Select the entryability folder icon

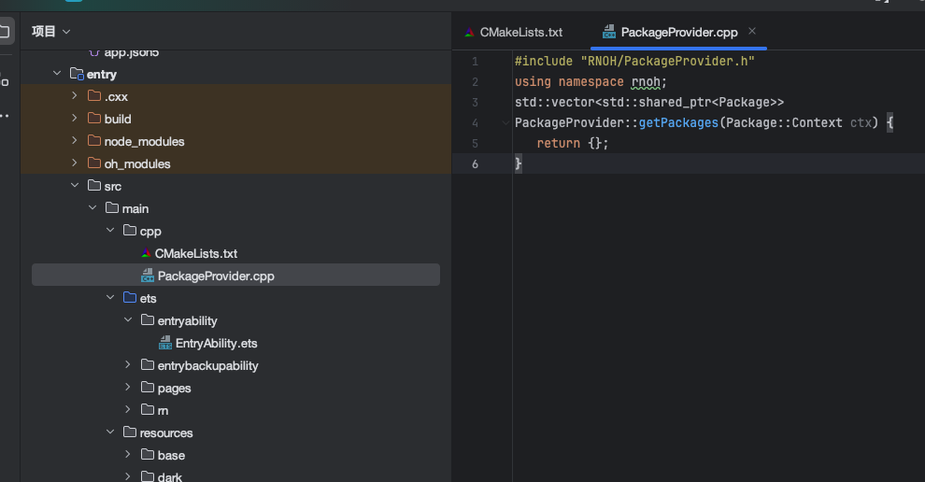pyautogui.click(x=148, y=319)
